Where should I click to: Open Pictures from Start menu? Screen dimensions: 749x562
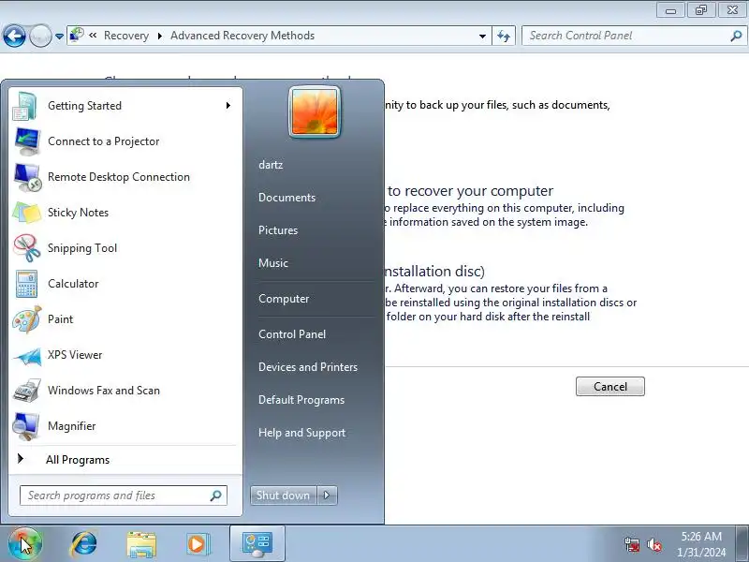(278, 230)
